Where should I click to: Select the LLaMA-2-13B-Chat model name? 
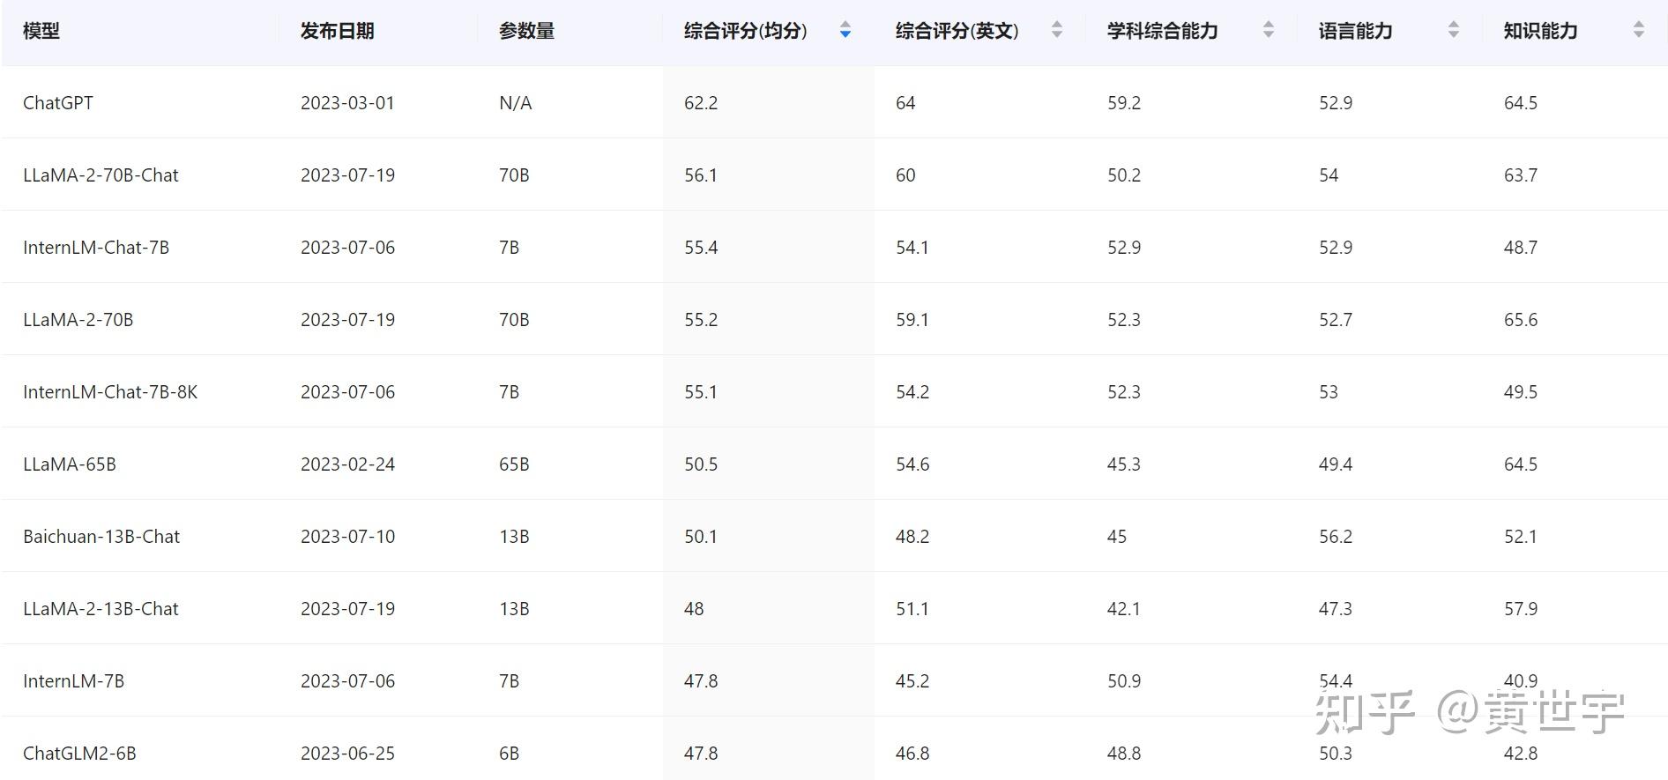click(101, 609)
